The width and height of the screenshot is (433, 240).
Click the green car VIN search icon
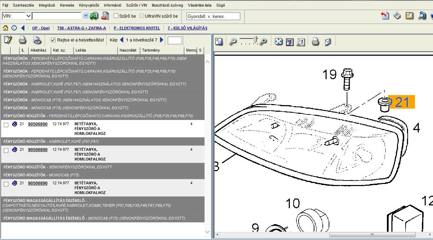(94, 16)
